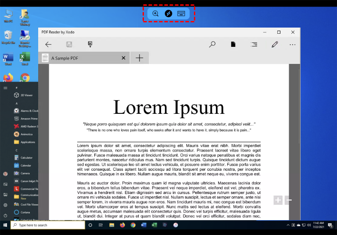Expand the Applications folder in Start menu
This screenshot has height=235, width=337.
click(27, 142)
